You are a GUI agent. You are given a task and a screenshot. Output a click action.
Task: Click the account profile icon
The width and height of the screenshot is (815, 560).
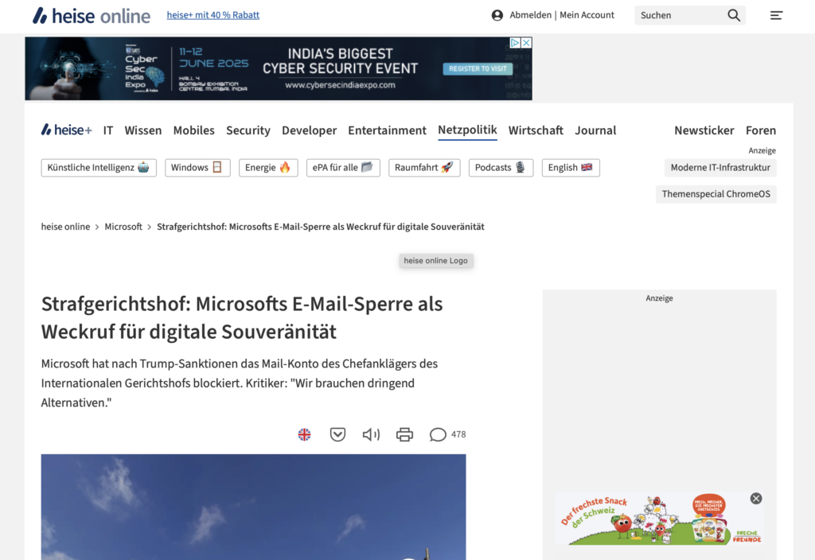click(x=497, y=15)
